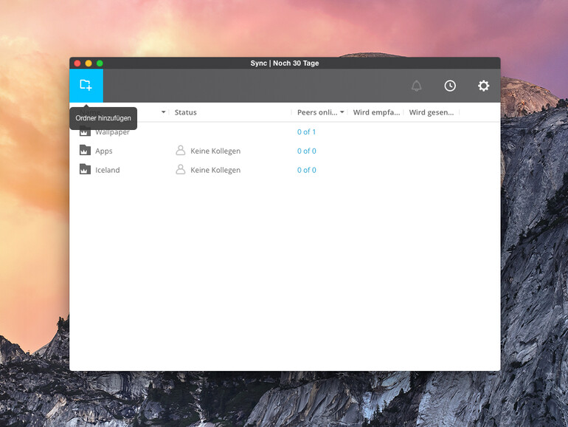Close the Sync window with red button
Image resolution: width=568 pixels, height=427 pixels.
coord(77,64)
